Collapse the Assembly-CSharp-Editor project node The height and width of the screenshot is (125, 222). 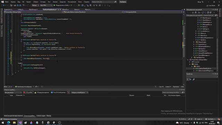coord(188,60)
